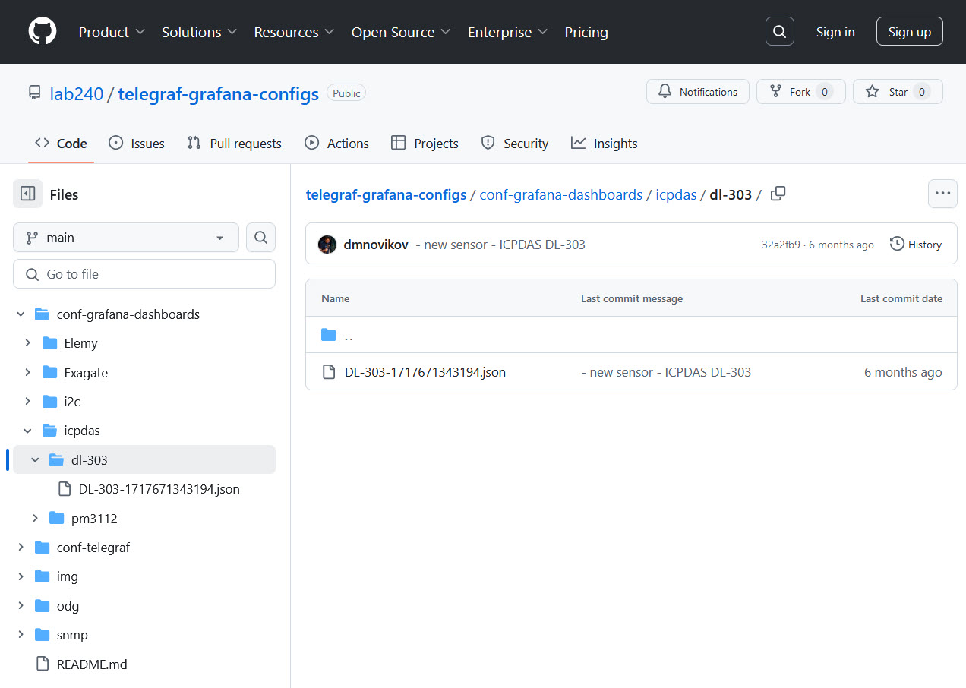Open the Actions tab
This screenshot has height=688, width=966.
336,143
